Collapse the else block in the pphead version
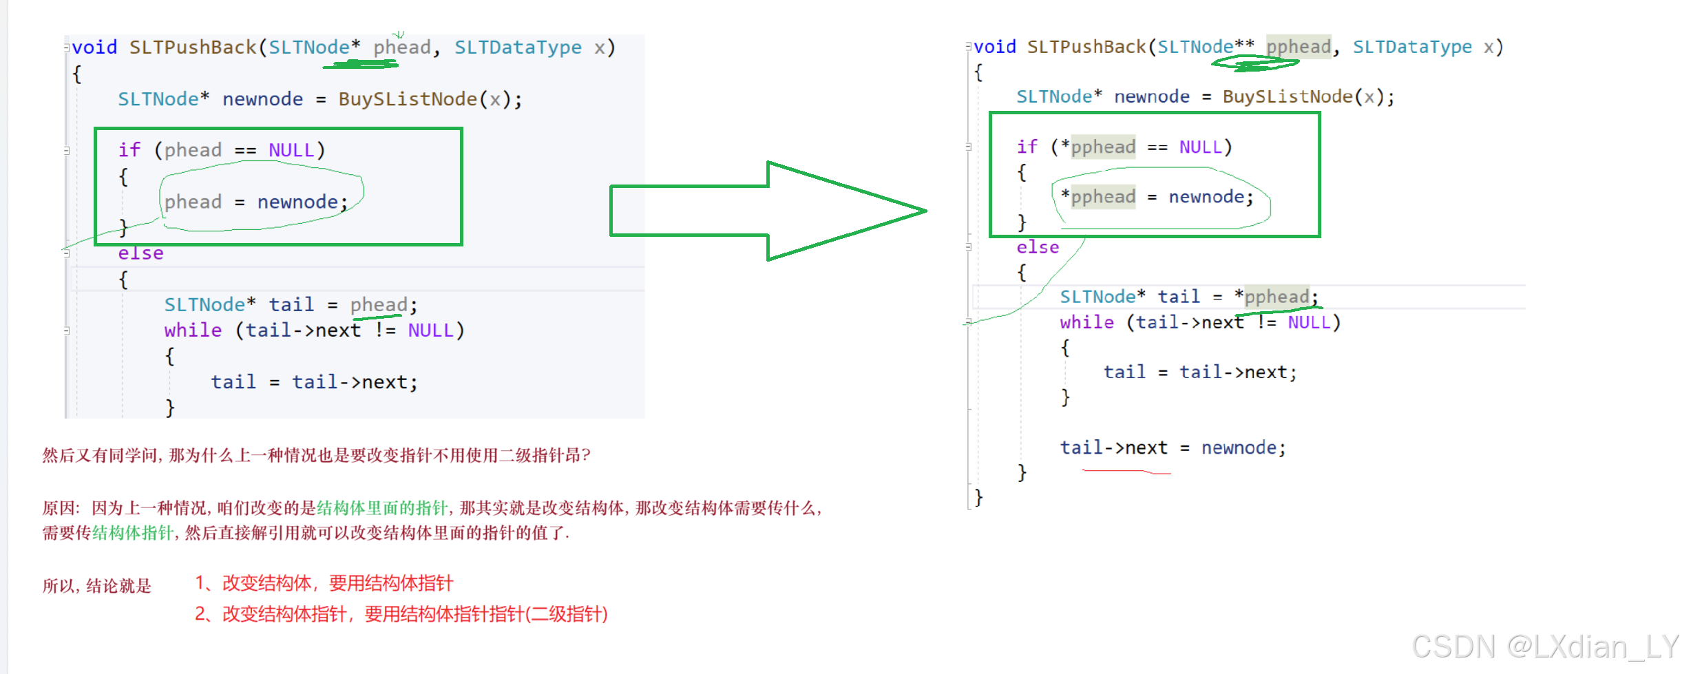This screenshot has width=1682, height=674. click(x=969, y=246)
